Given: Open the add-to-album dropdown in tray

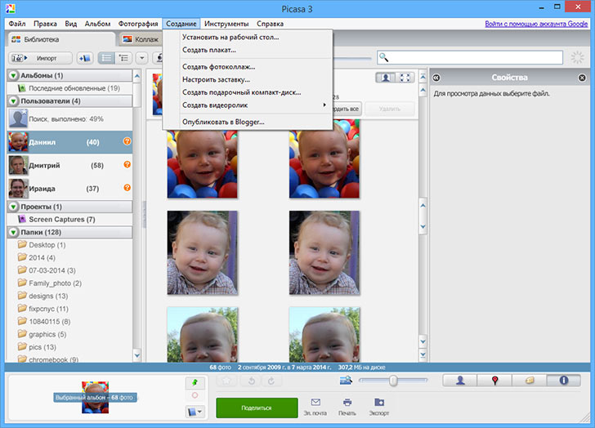Looking at the screenshot, I should click(195, 412).
